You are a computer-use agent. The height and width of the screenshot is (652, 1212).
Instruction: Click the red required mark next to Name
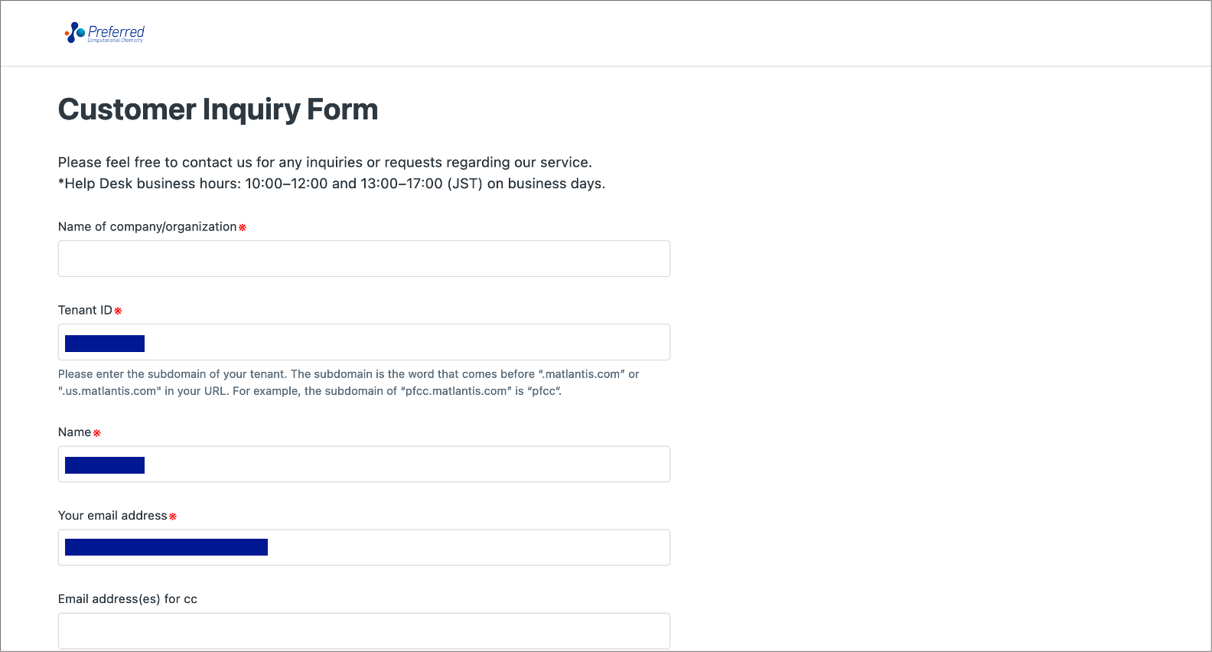tap(97, 433)
